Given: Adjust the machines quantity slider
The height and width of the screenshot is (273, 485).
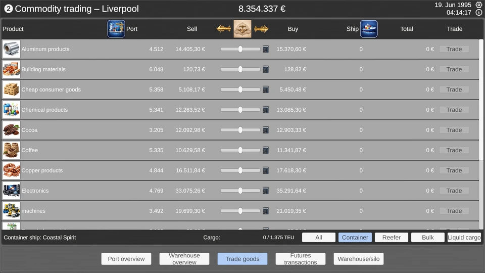Looking at the screenshot, I should [240, 211].
